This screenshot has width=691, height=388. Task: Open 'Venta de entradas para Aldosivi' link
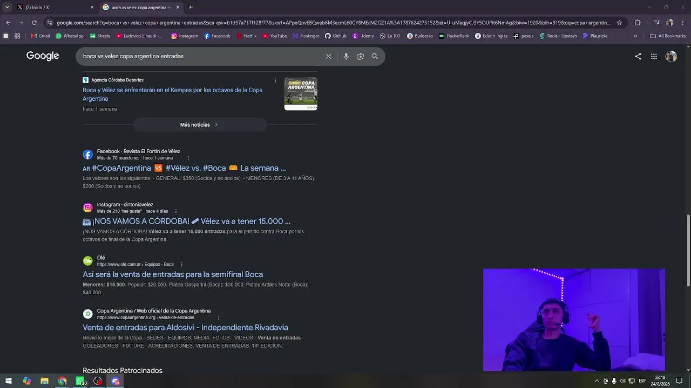tap(185, 328)
